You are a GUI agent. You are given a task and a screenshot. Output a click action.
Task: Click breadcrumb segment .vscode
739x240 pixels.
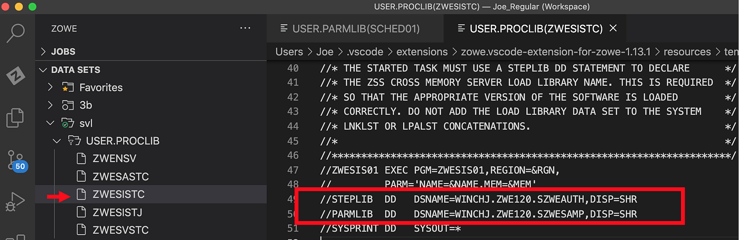click(x=364, y=52)
